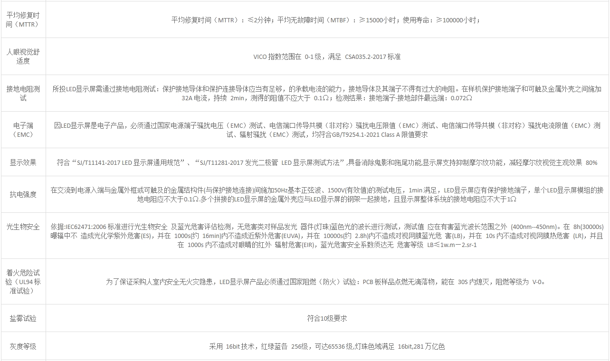This screenshot has height=361, width=610.
Task: Click the 显示效果 row header
Action: pyautogui.click(x=23, y=162)
